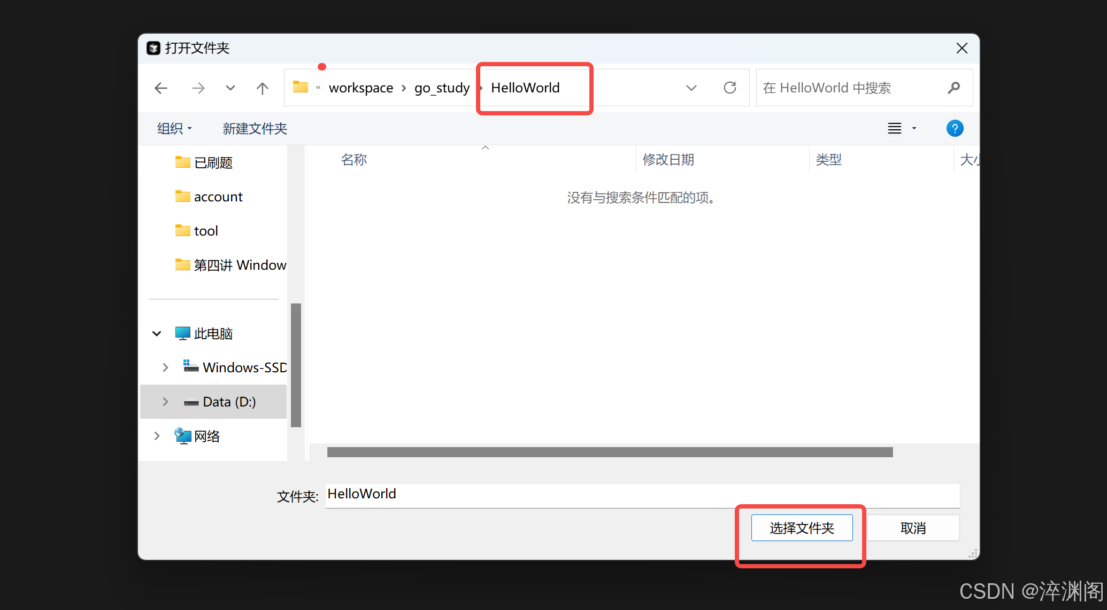
Task: Click the 选择文件夹 button
Action: pos(802,528)
